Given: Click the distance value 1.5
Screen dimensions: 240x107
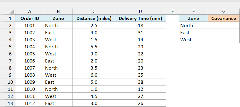Looking at the screenshot, I should (x=94, y=39).
